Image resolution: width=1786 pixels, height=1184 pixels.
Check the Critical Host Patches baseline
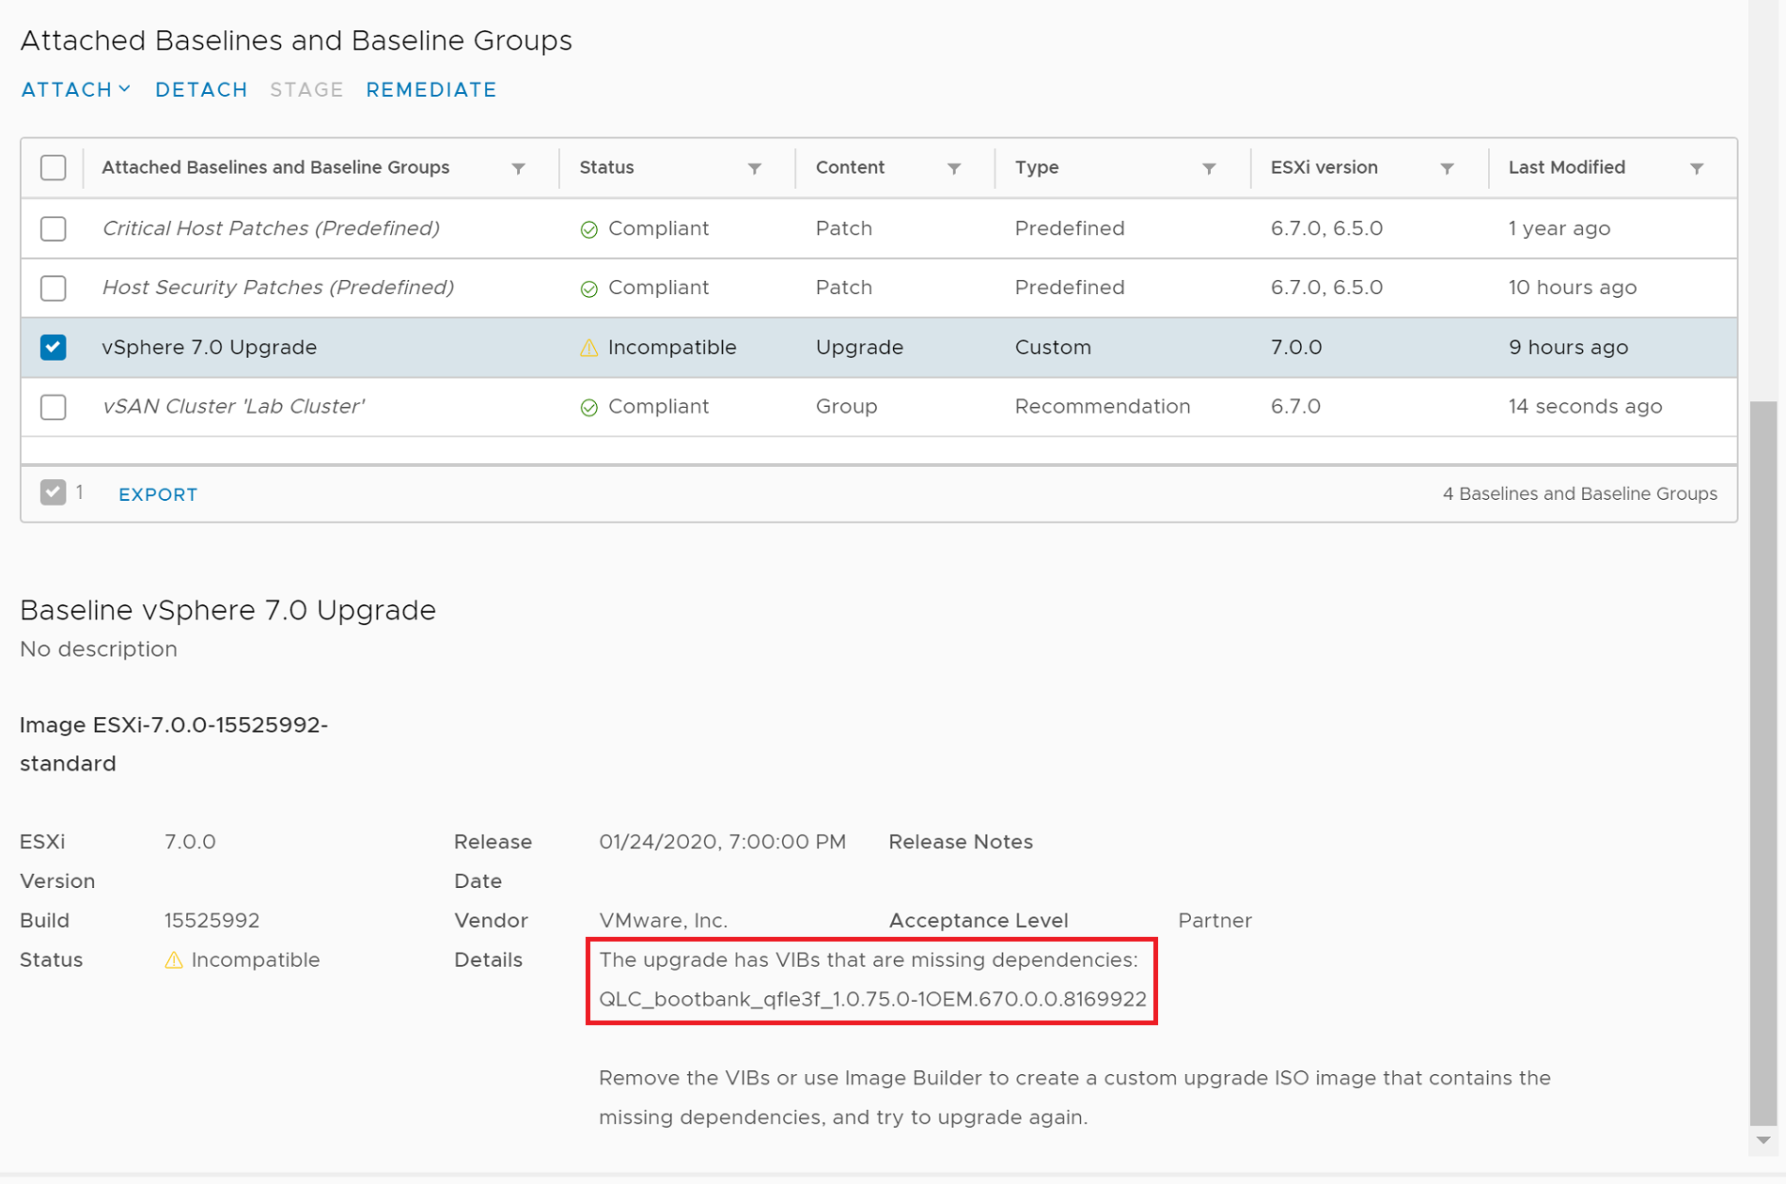pyautogui.click(x=54, y=228)
